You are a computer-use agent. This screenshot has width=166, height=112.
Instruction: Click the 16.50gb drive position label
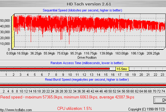23,53
